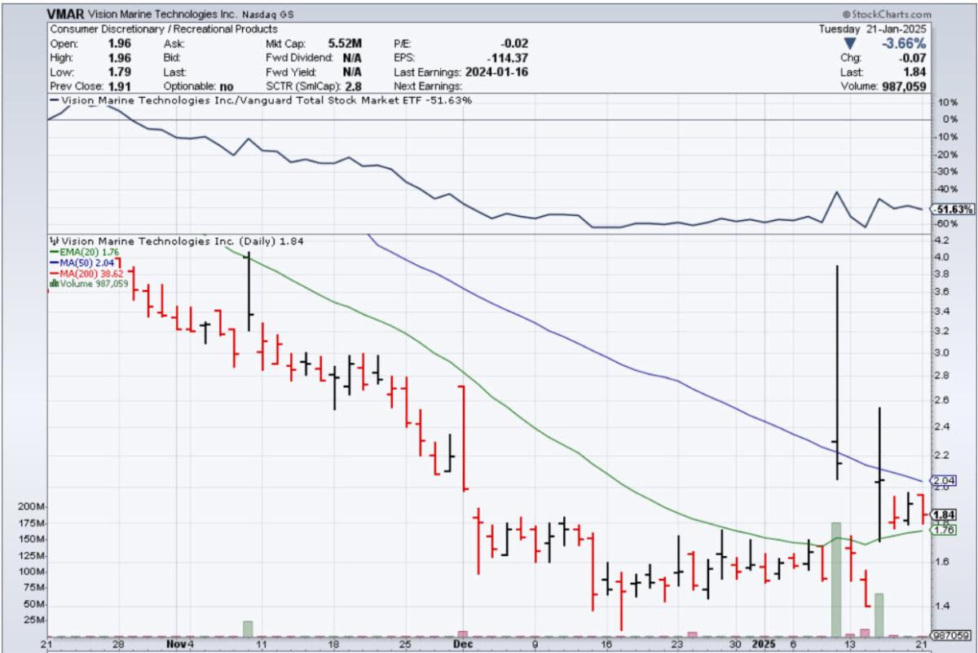978x653 pixels.
Task: Click the 1.84 last price tag on right axis
Action: point(943,514)
